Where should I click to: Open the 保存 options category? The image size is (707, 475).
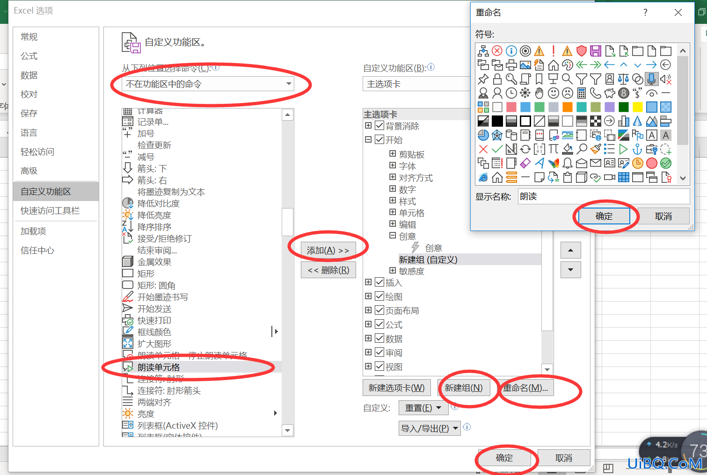tap(56, 114)
